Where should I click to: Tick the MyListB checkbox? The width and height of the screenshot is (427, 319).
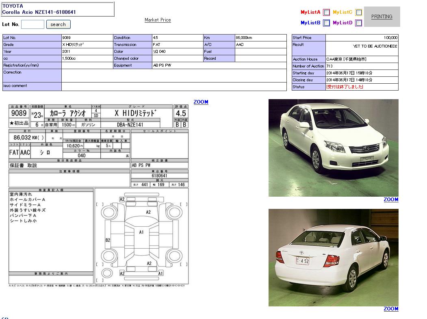click(x=326, y=23)
